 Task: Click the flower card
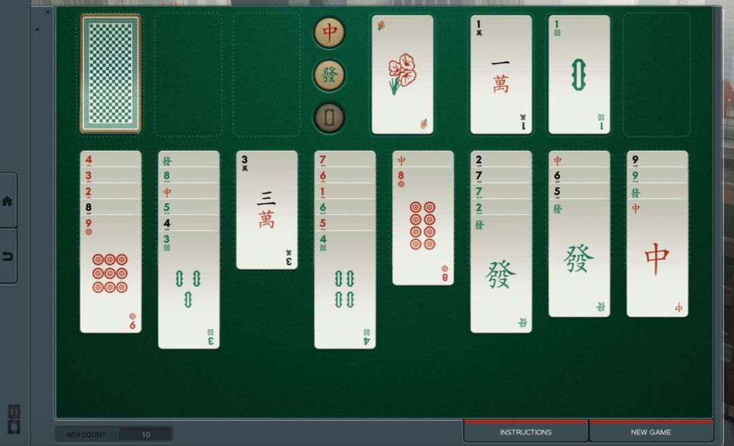[402, 74]
